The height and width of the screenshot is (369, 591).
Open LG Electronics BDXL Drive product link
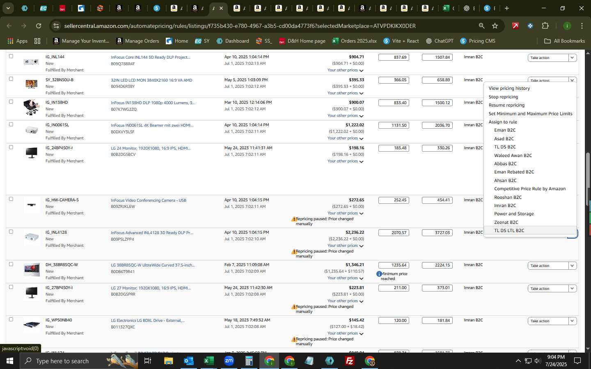tap(148, 320)
